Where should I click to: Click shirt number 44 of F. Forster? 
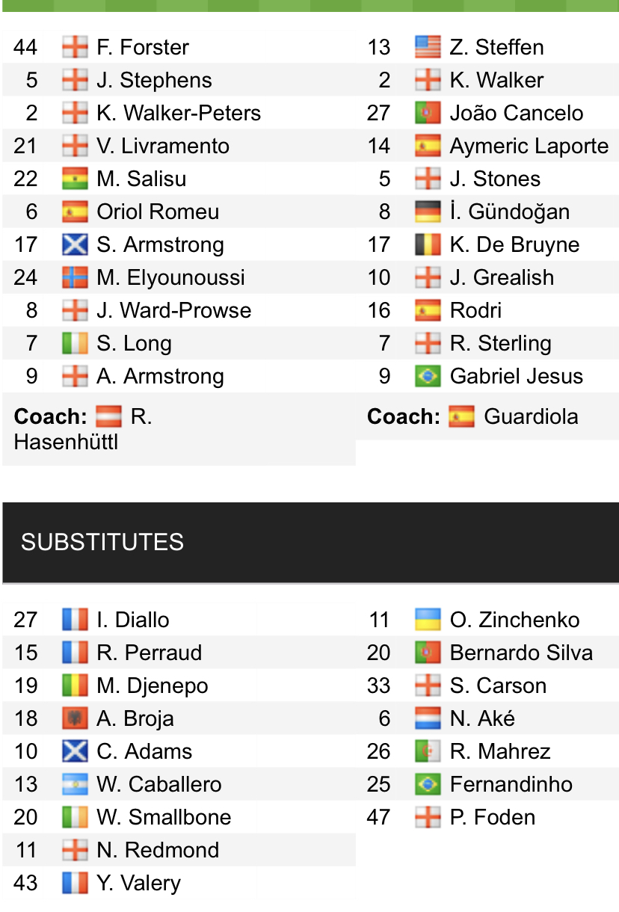[25, 47]
